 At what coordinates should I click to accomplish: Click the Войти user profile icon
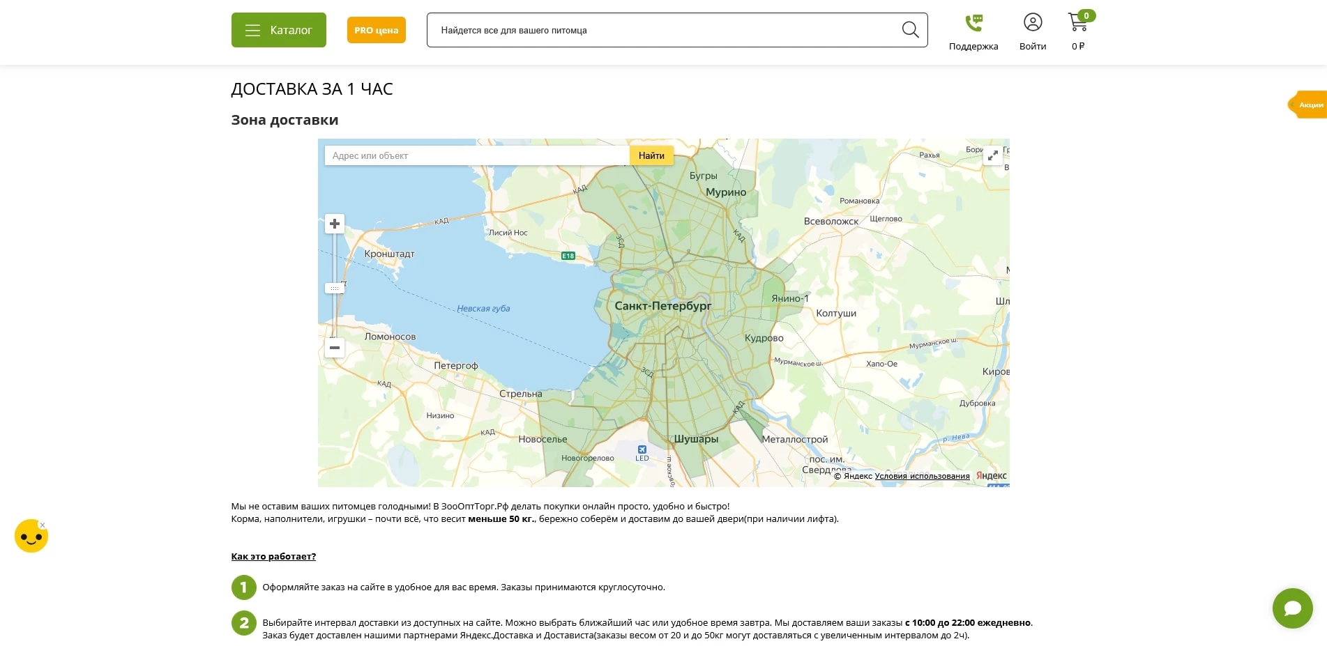[x=1033, y=23]
